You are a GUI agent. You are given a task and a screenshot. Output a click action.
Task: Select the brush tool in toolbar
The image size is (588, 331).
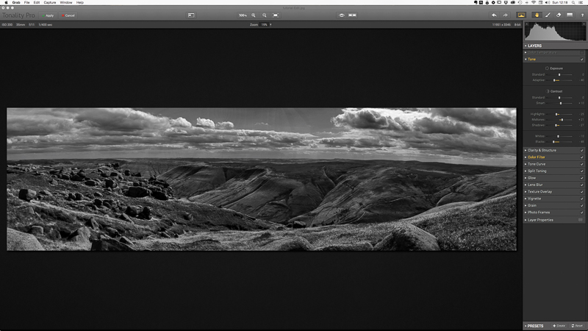click(548, 15)
